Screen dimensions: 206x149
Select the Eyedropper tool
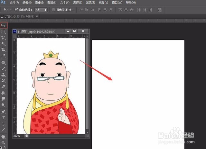3,56
